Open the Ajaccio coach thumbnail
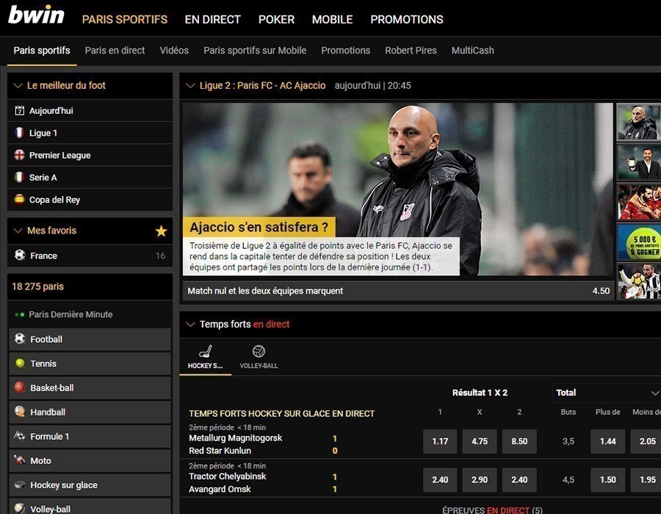 (639, 122)
